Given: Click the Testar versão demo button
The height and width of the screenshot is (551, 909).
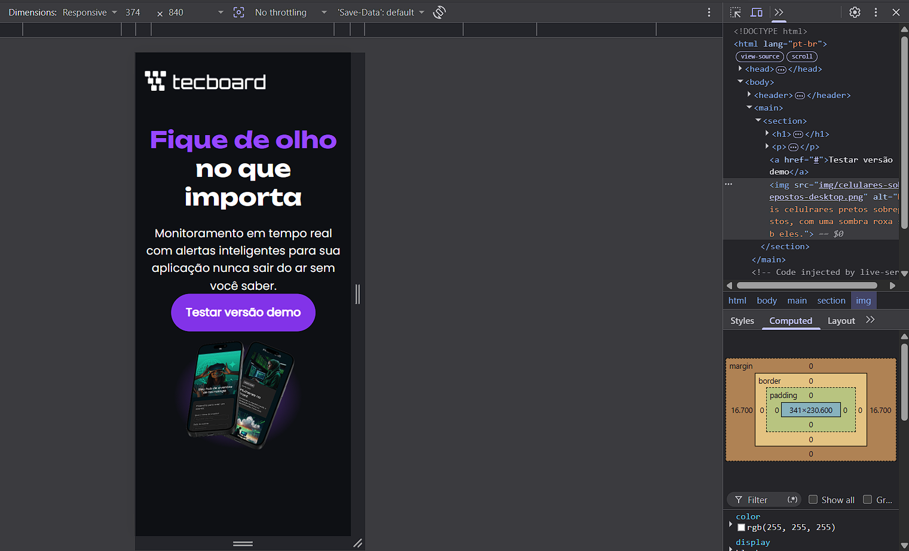Looking at the screenshot, I should point(243,313).
